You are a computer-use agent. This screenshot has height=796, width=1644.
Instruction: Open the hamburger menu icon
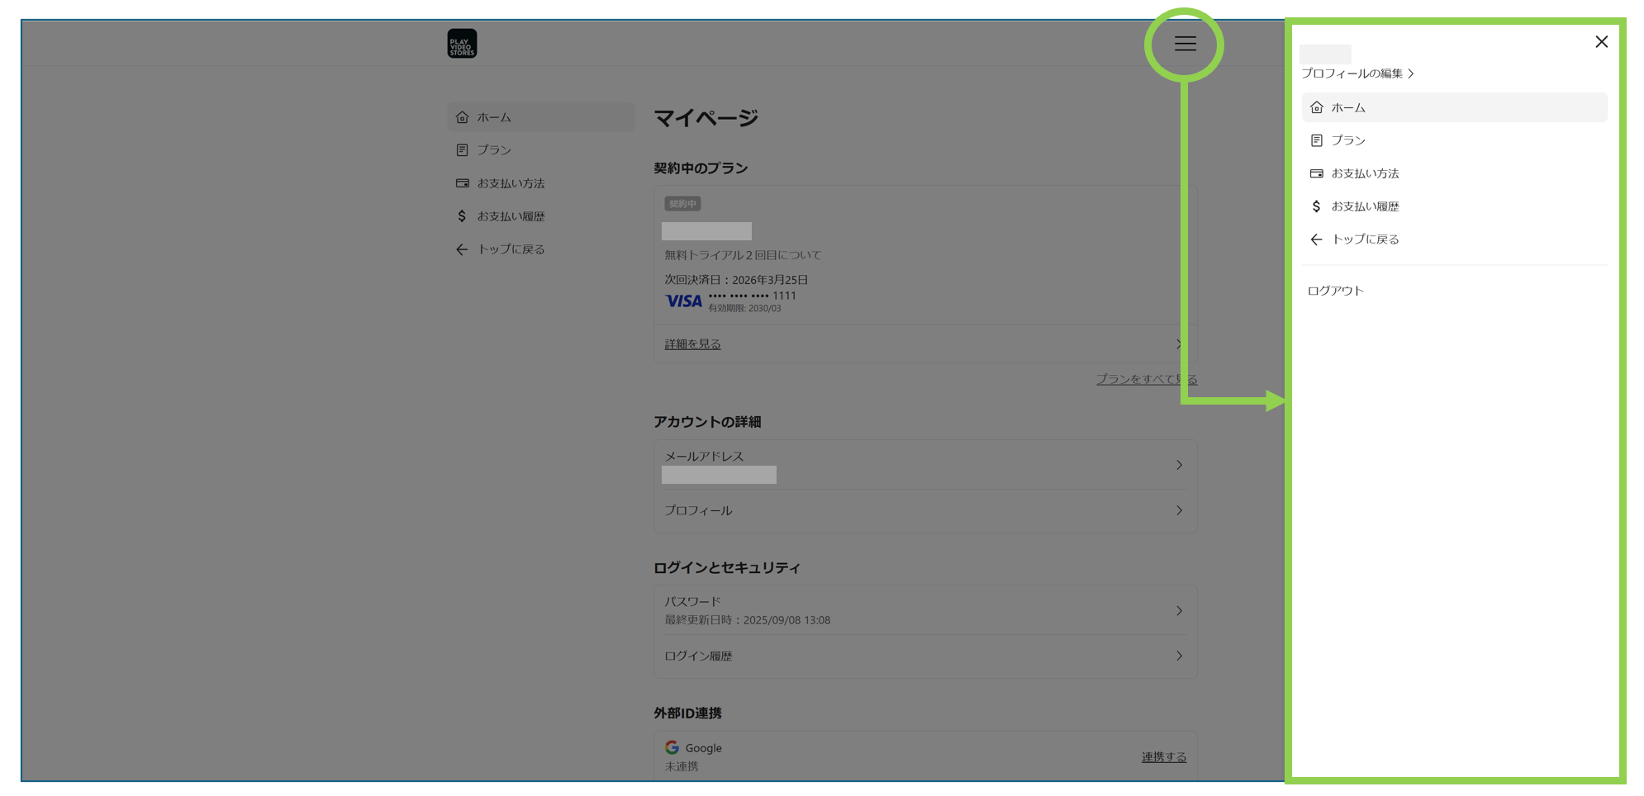(x=1185, y=44)
